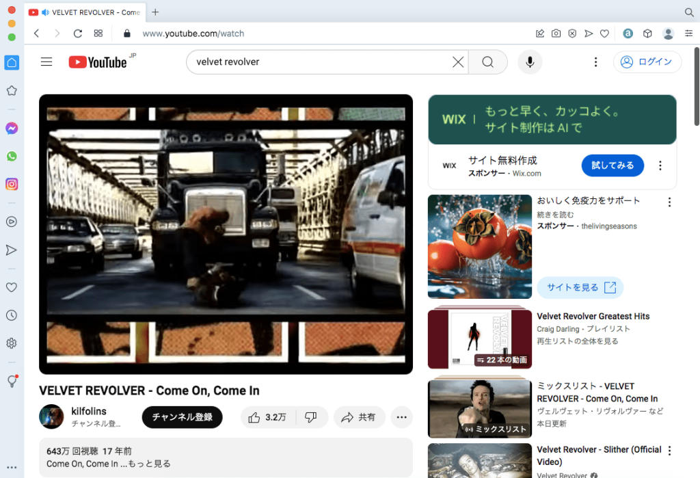Open sidebar bookmarks star icon
The height and width of the screenshot is (478, 700).
[x=12, y=91]
